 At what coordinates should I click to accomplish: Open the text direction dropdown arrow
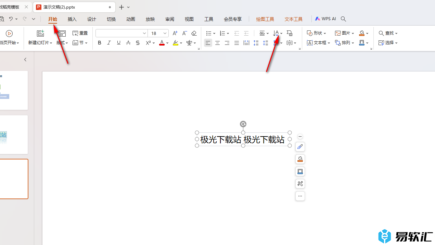281,34
